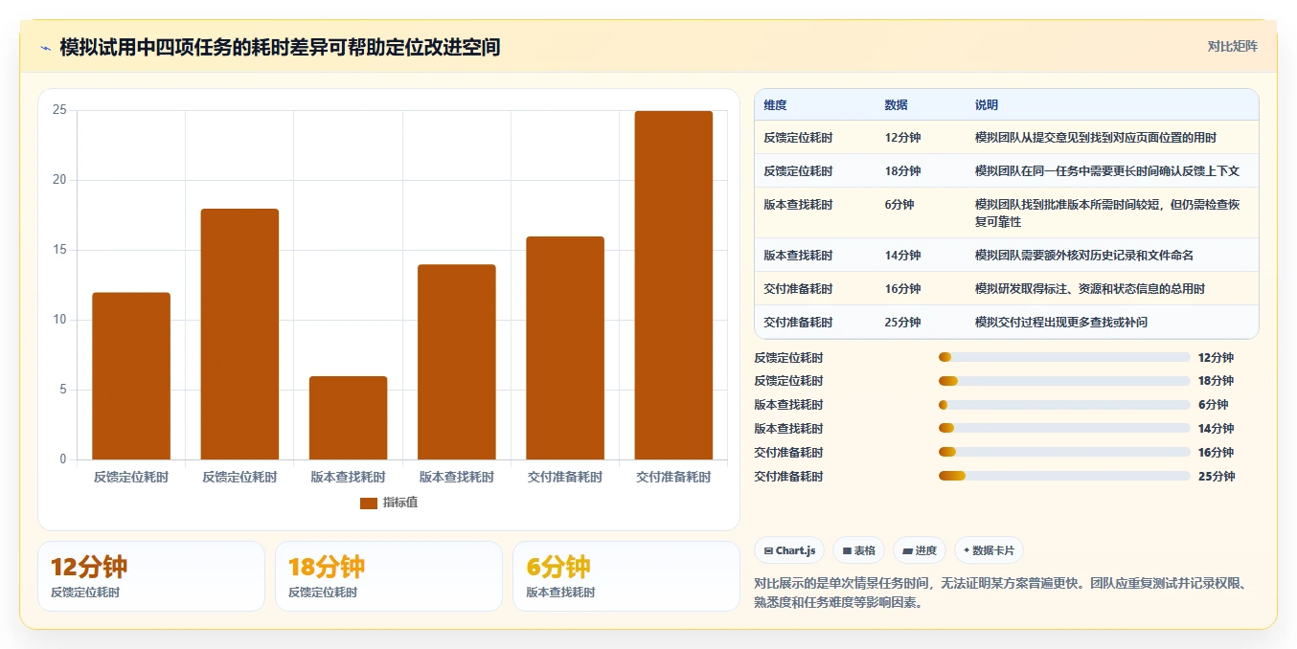The image size is (1297, 649).
Task: Click the progress bar for 6分钟
Action: (x=1064, y=405)
